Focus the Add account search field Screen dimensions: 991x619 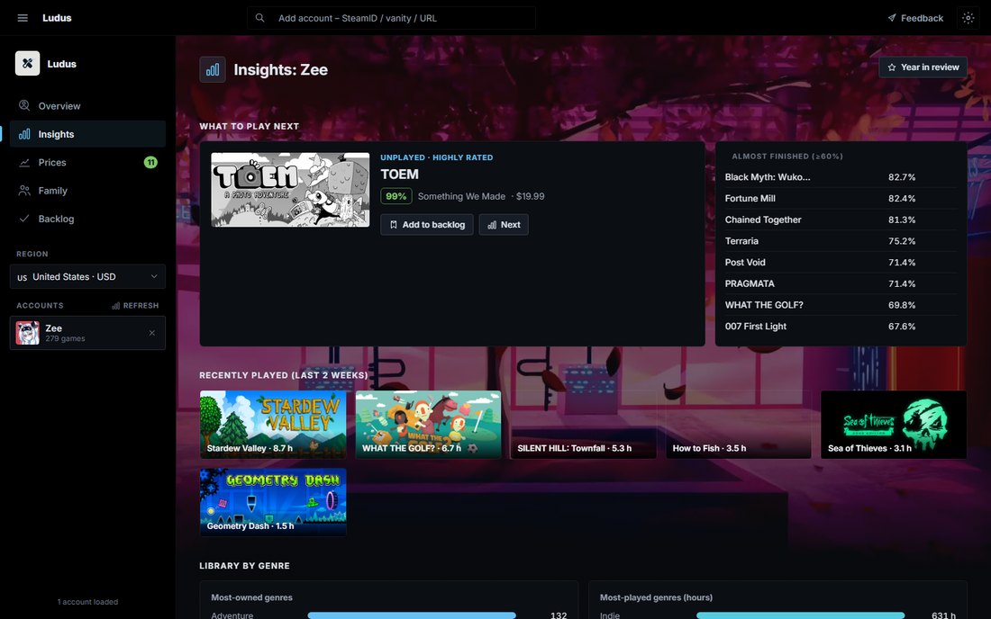click(391, 18)
